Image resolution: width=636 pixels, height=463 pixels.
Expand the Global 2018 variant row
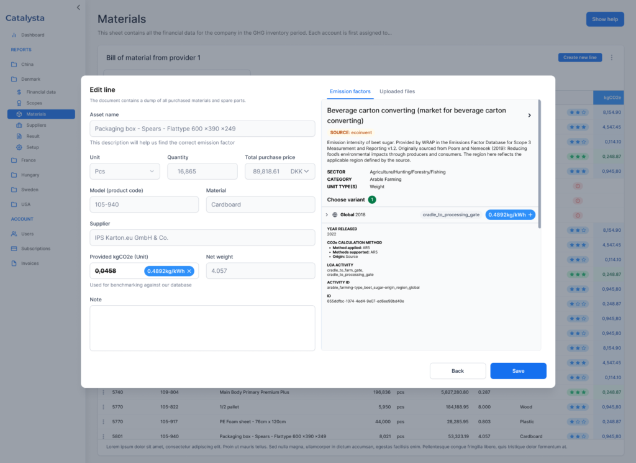coord(327,214)
